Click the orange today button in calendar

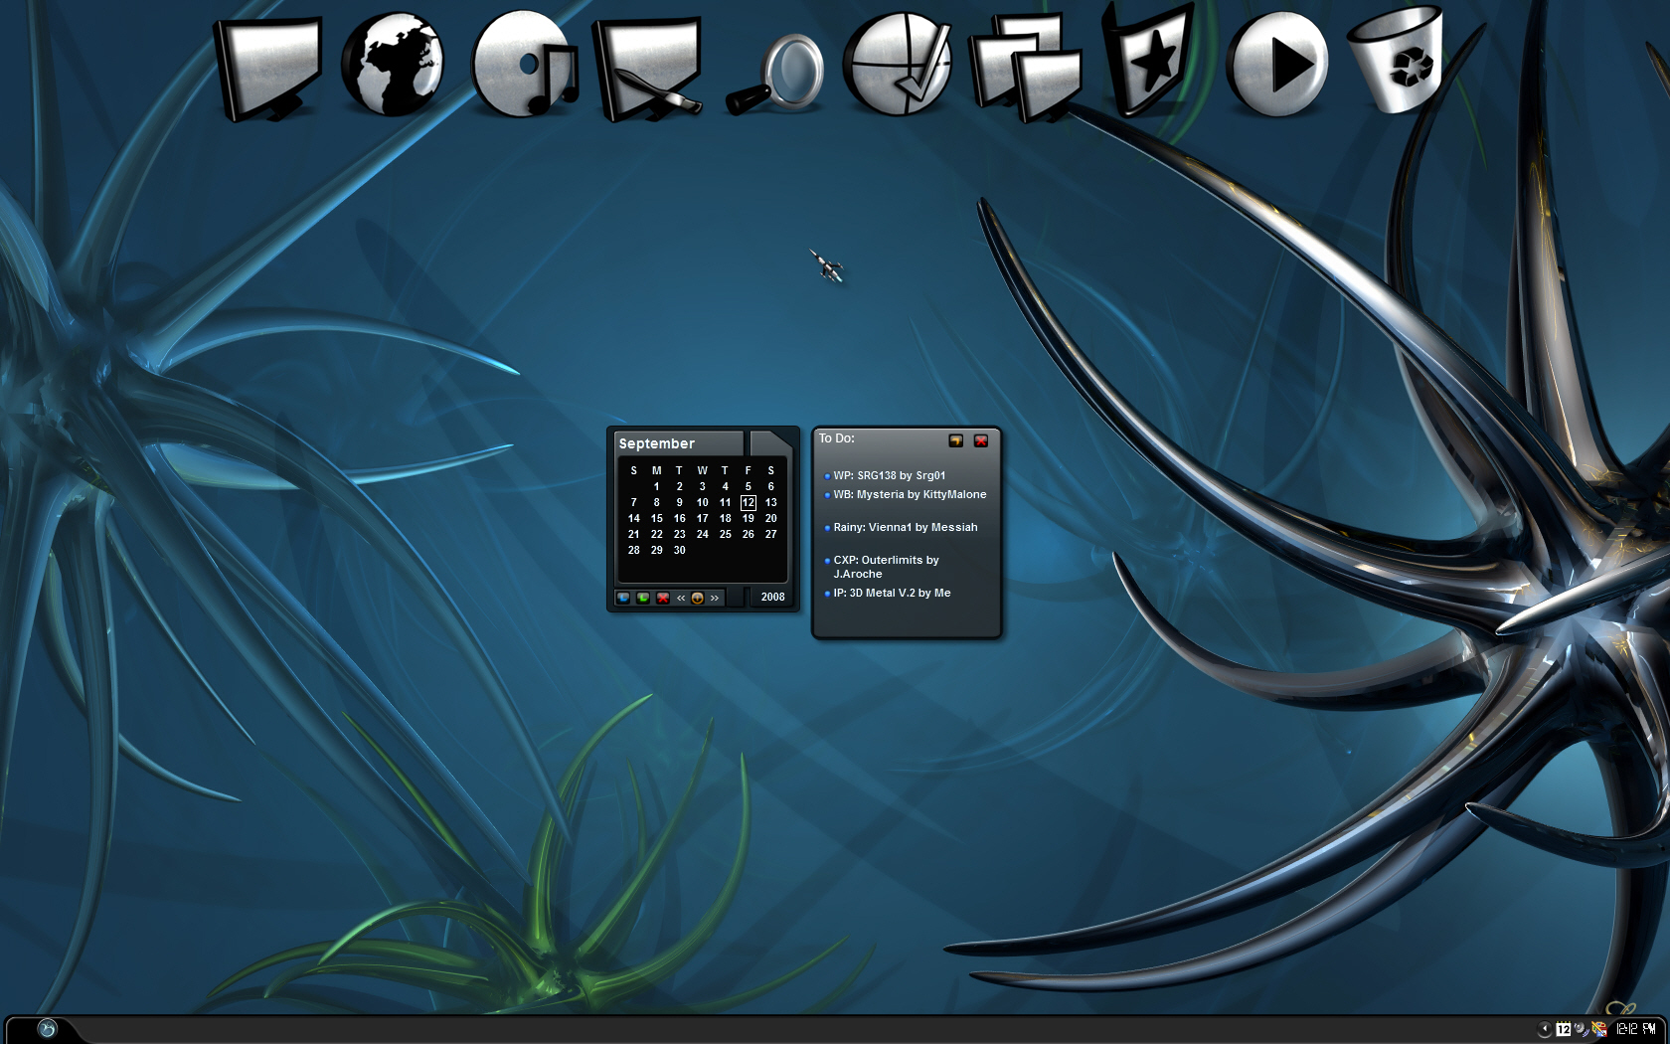pyautogui.click(x=697, y=598)
